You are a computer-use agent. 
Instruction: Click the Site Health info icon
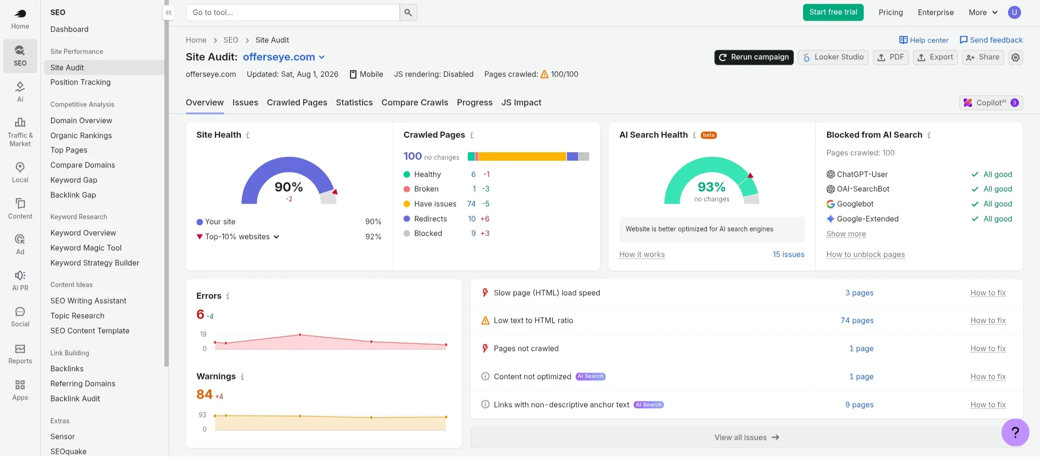pos(248,135)
